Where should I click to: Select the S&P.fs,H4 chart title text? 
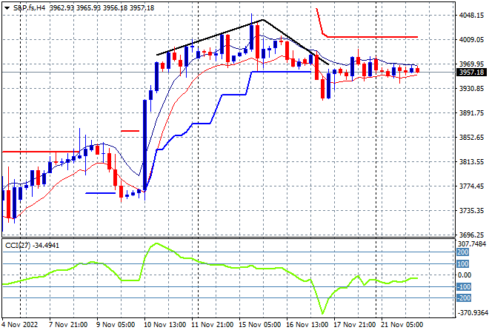pyautogui.click(x=29, y=8)
